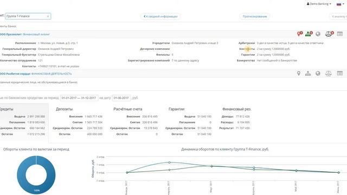Open org structure icon for Разбитое сердце

click(x=308, y=74)
